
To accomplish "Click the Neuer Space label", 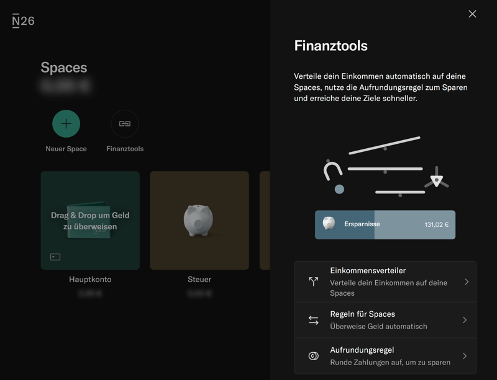I will pyautogui.click(x=66, y=149).
